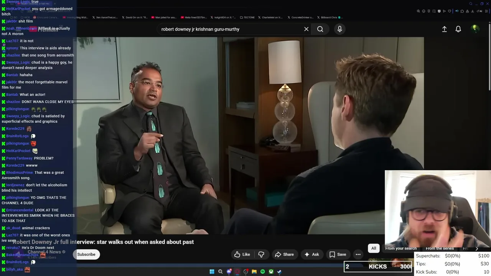Select the All filter chip
This screenshot has width=491, height=276.
click(x=374, y=248)
